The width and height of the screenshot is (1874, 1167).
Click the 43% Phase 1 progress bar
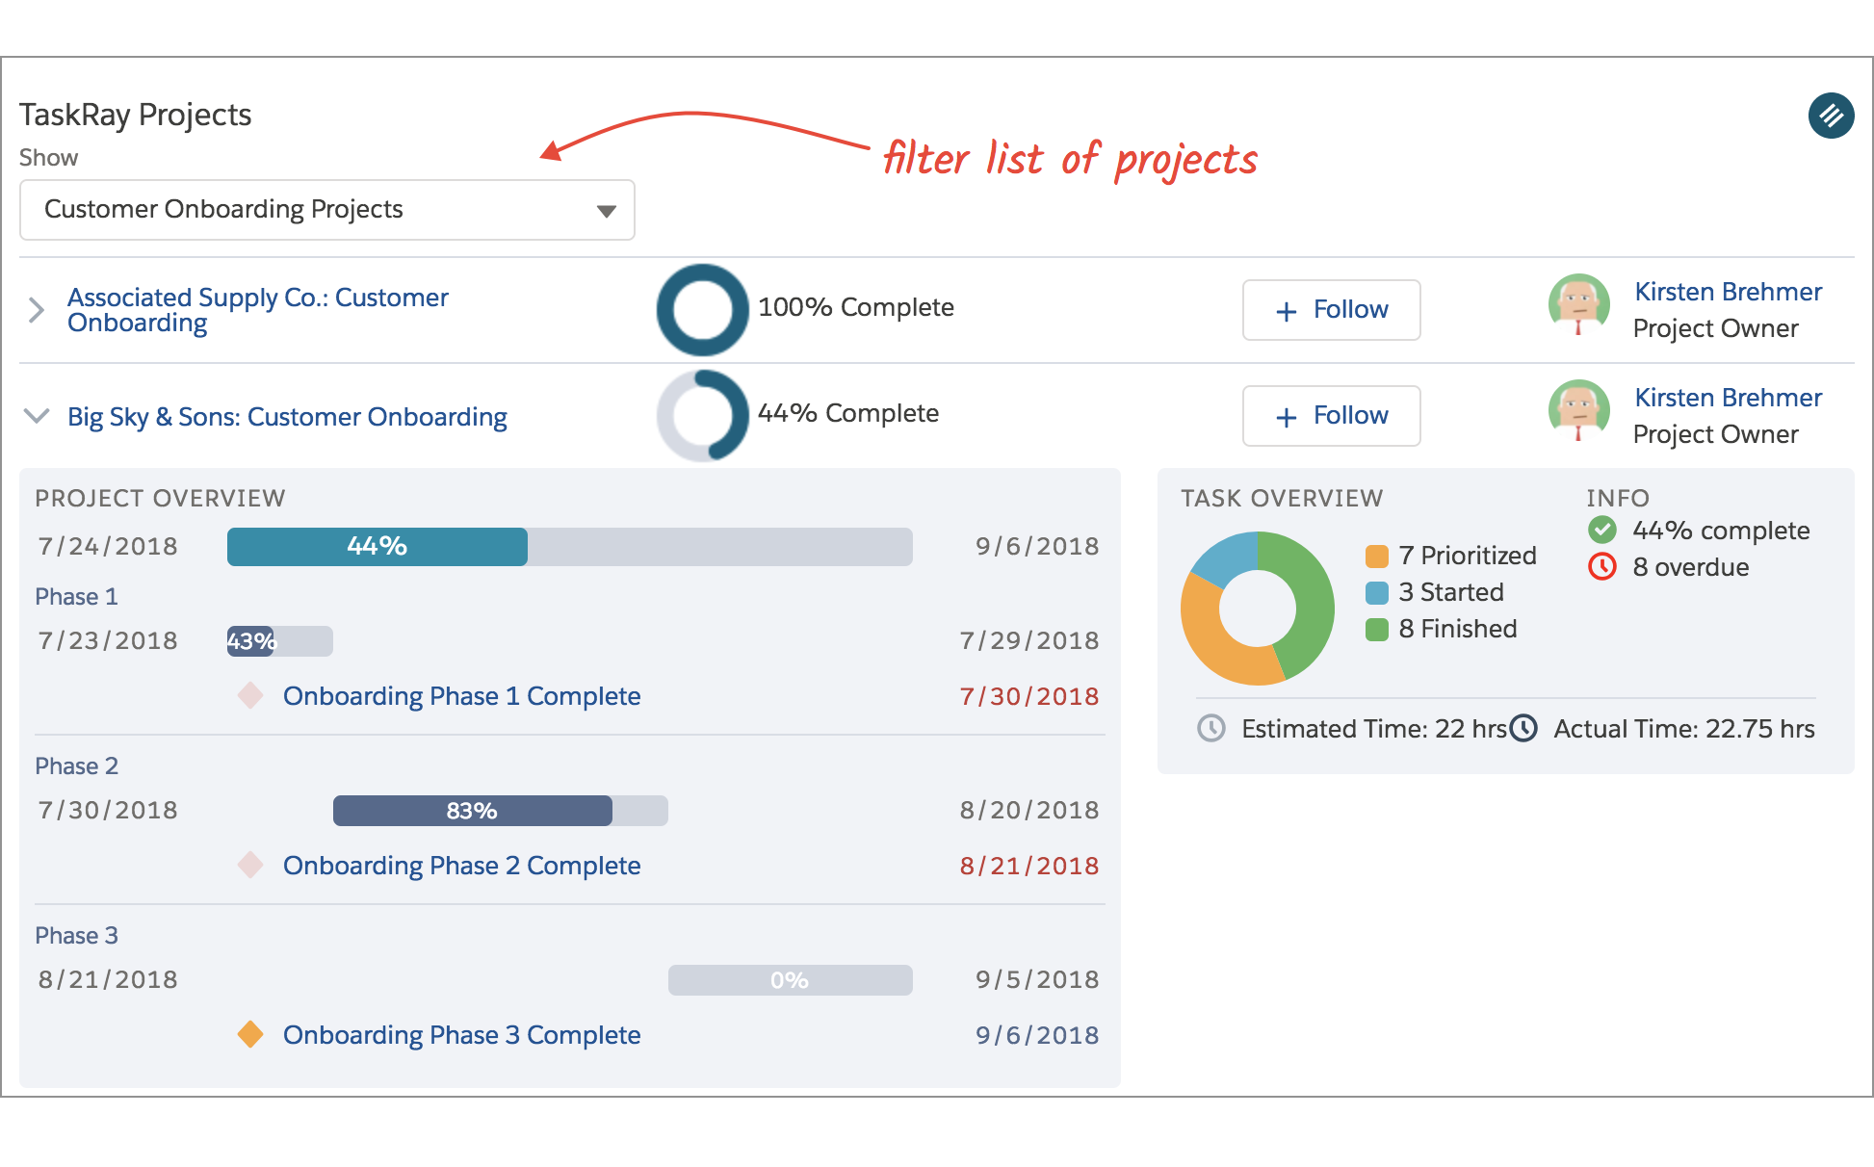point(279,641)
